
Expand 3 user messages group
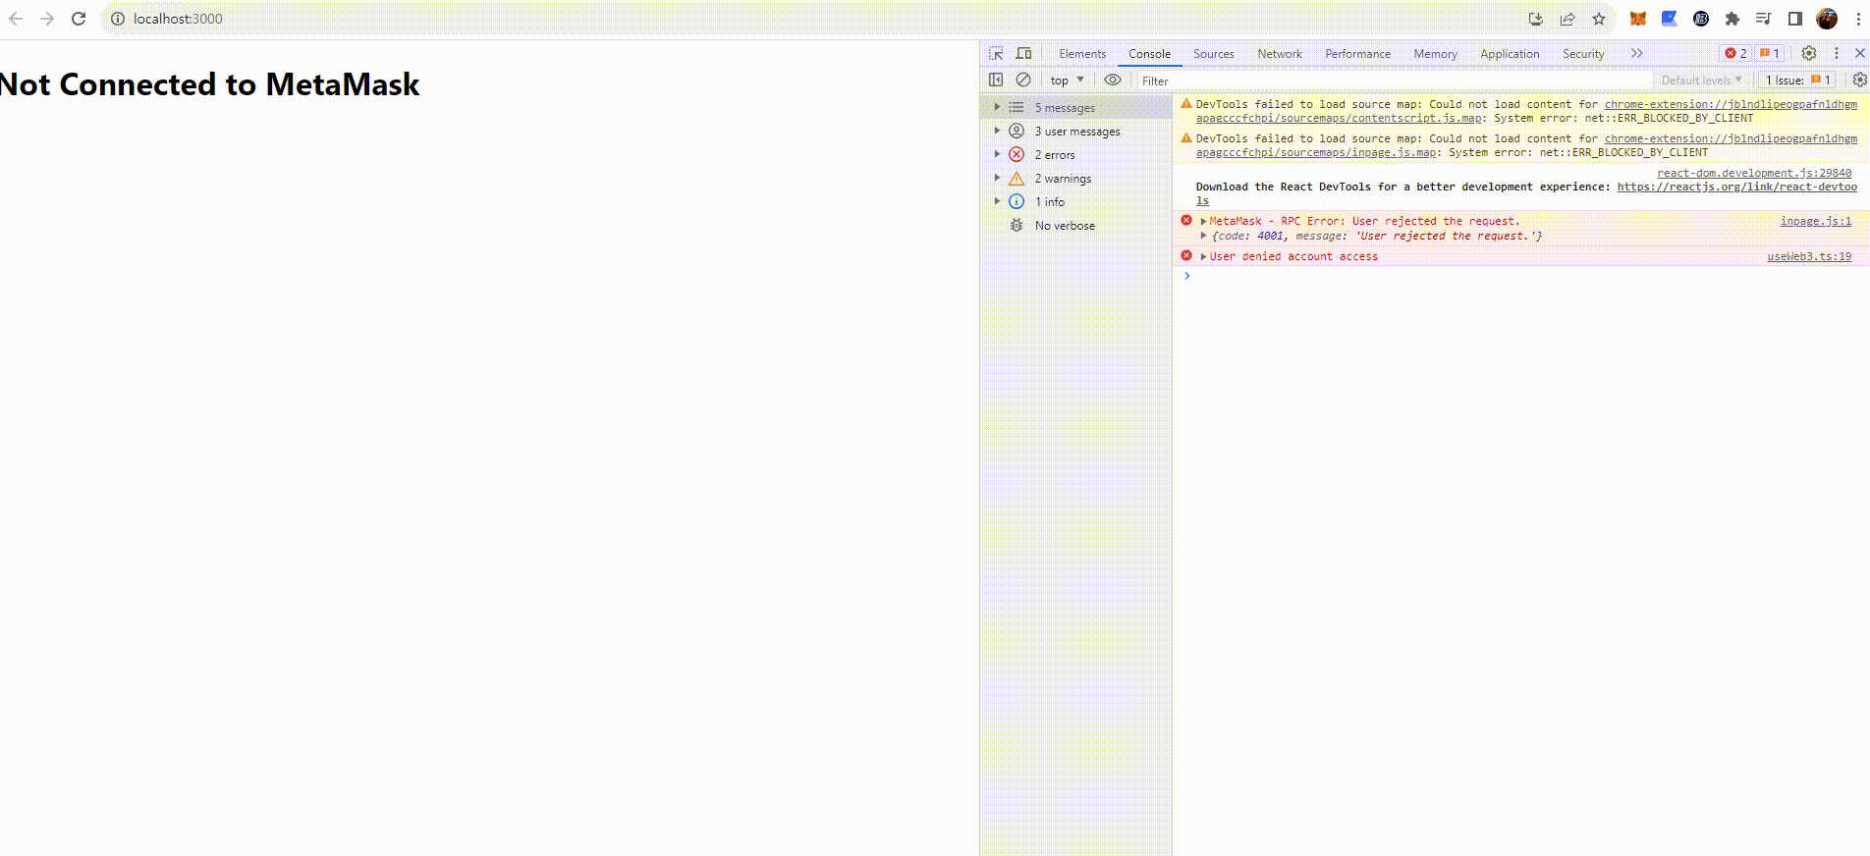996,131
